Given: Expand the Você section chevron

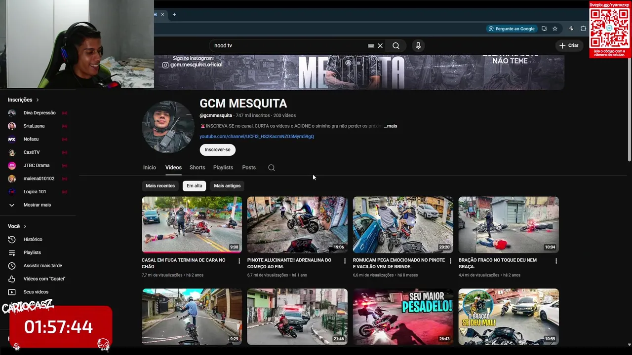Looking at the screenshot, I should coord(25,226).
